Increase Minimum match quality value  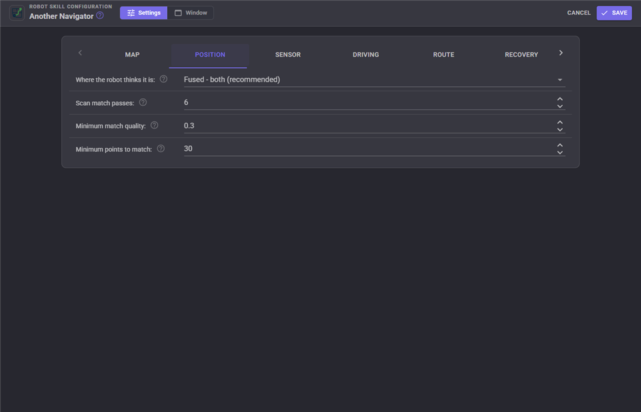(560, 122)
